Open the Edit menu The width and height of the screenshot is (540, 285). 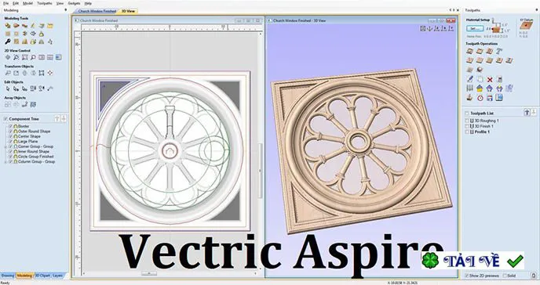click(x=16, y=3)
